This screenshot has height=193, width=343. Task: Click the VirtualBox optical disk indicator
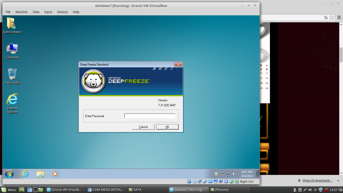195,181
